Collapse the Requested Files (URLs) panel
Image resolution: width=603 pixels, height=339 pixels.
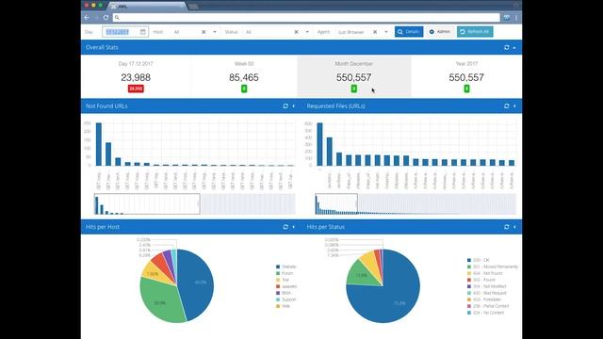[x=514, y=106]
